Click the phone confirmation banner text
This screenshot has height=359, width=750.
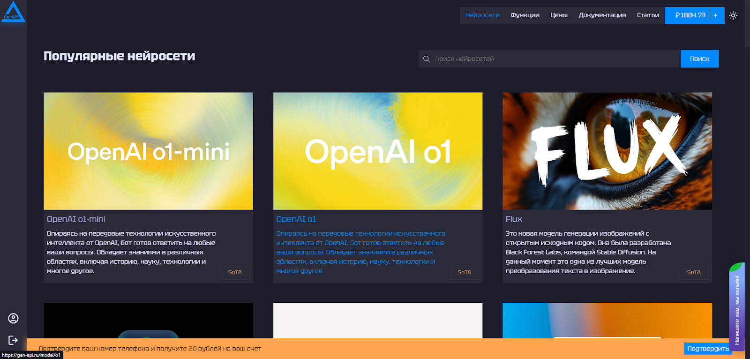(150, 349)
